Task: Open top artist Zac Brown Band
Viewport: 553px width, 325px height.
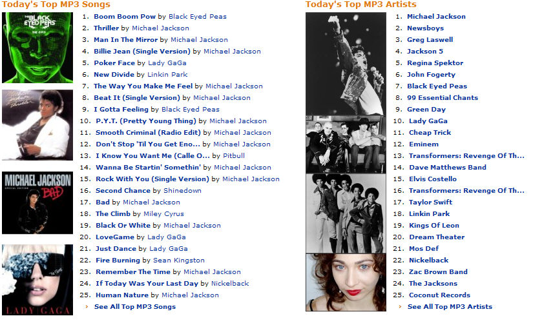Action: pyautogui.click(x=438, y=272)
